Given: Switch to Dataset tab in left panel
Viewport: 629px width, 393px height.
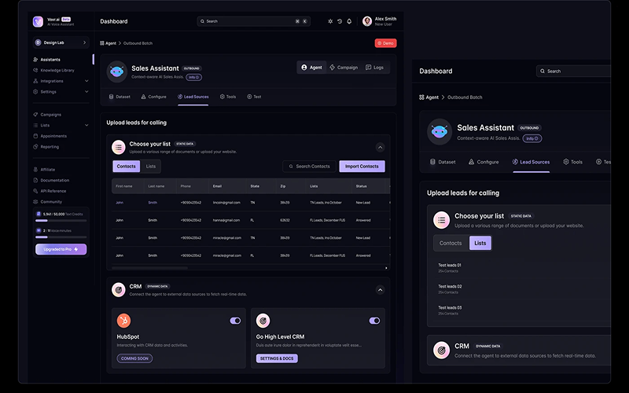Looking at the screenshot, I should [x=120, y=97].
